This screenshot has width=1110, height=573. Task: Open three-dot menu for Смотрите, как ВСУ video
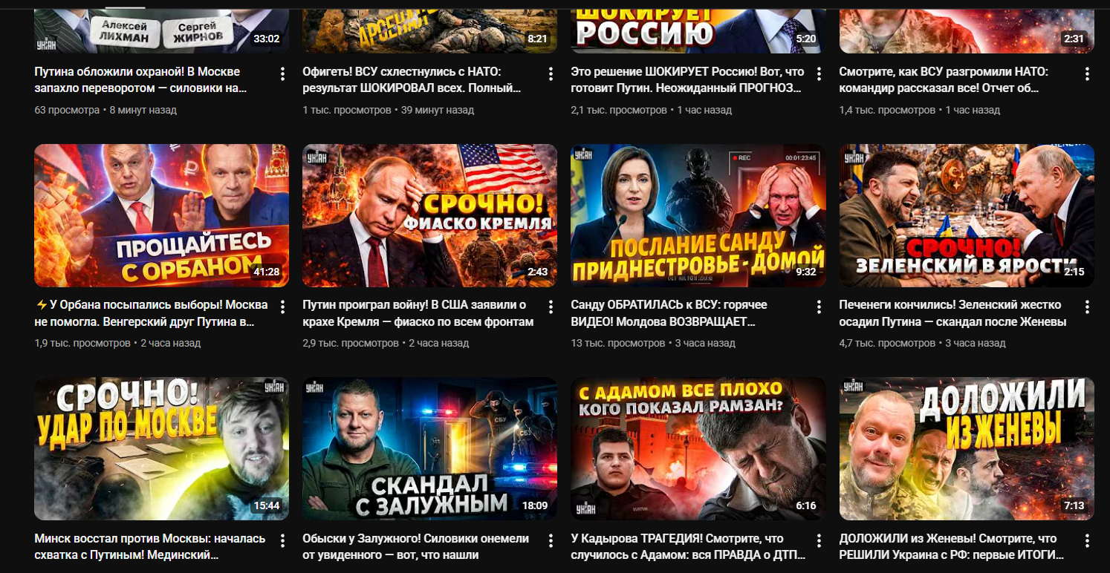(1087, 74)
